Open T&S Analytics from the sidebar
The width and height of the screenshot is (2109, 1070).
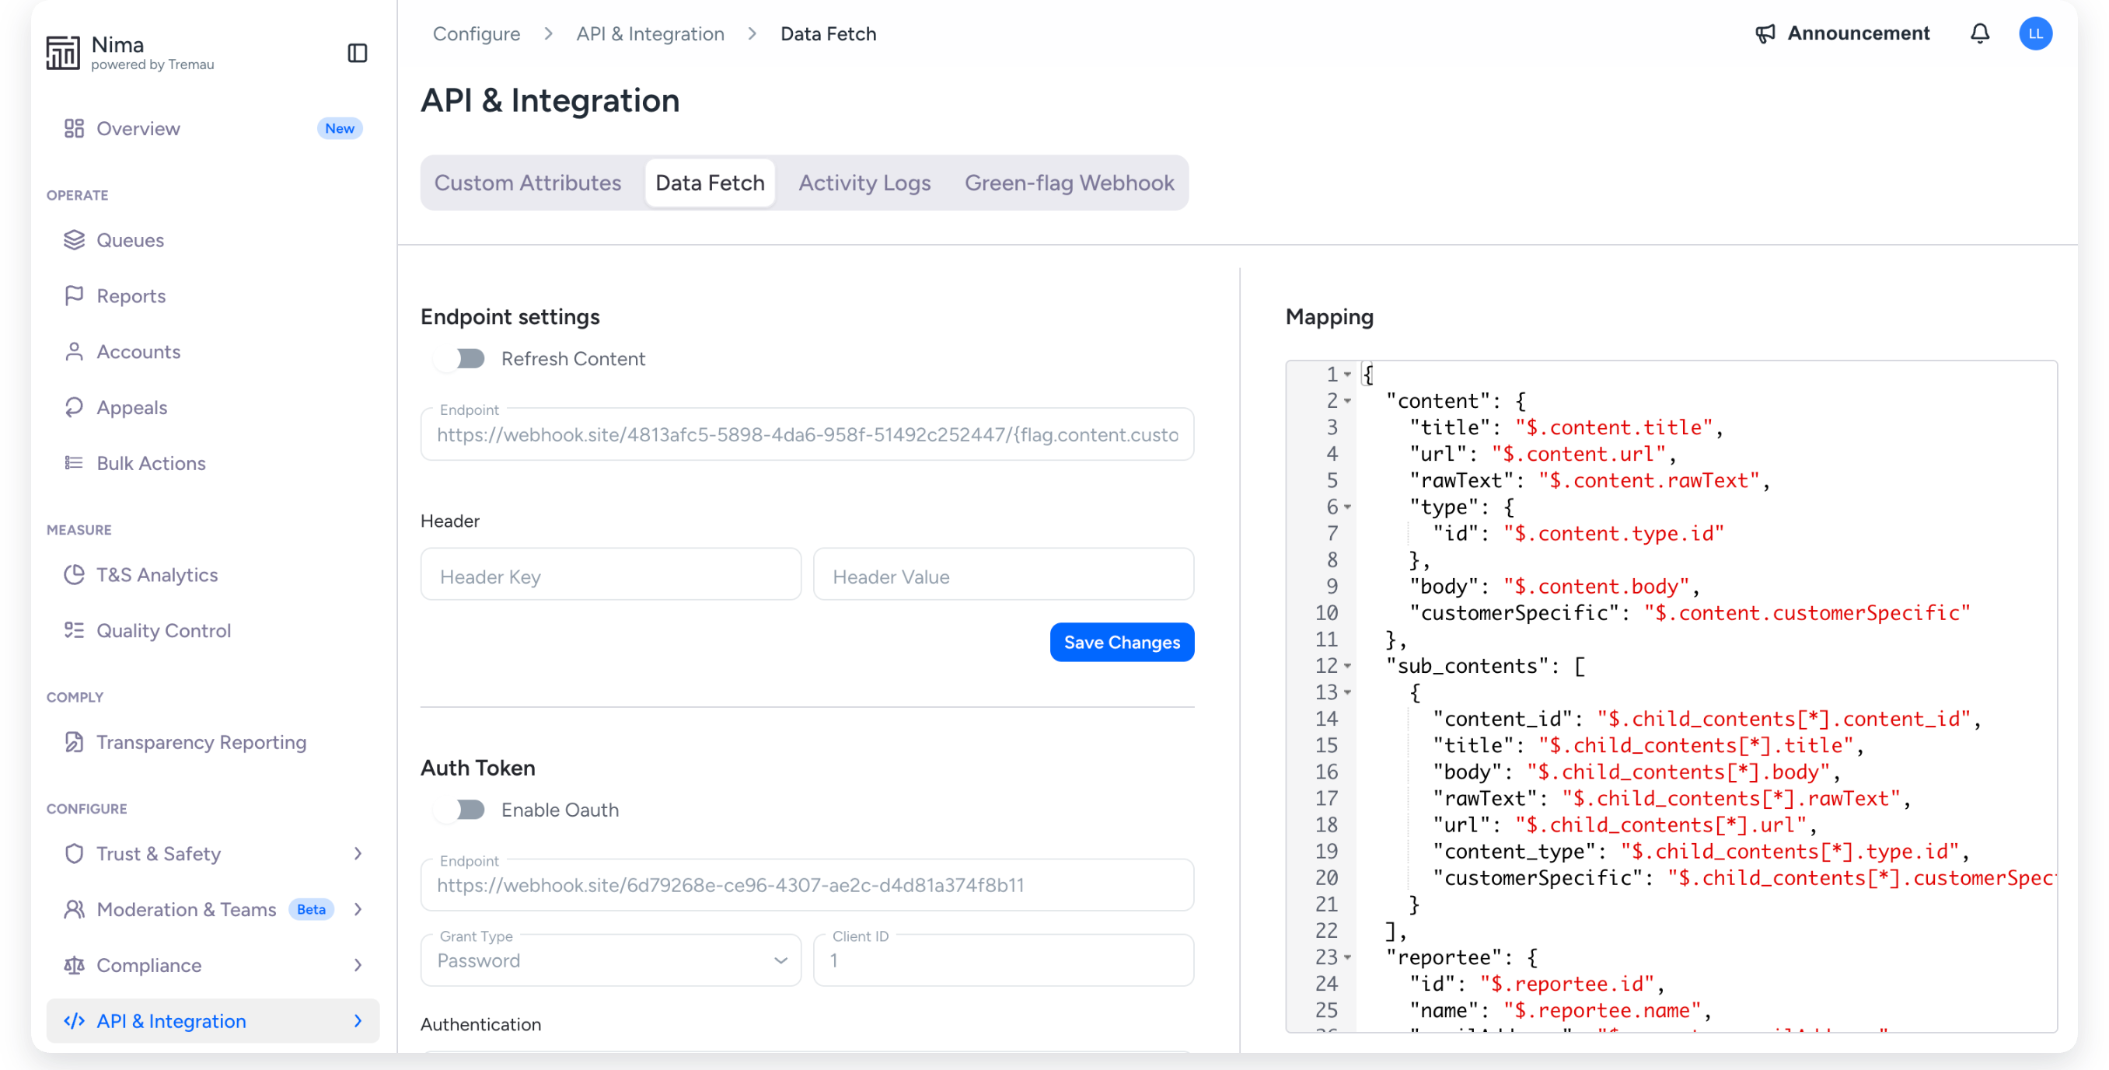[x=213, y=575]
